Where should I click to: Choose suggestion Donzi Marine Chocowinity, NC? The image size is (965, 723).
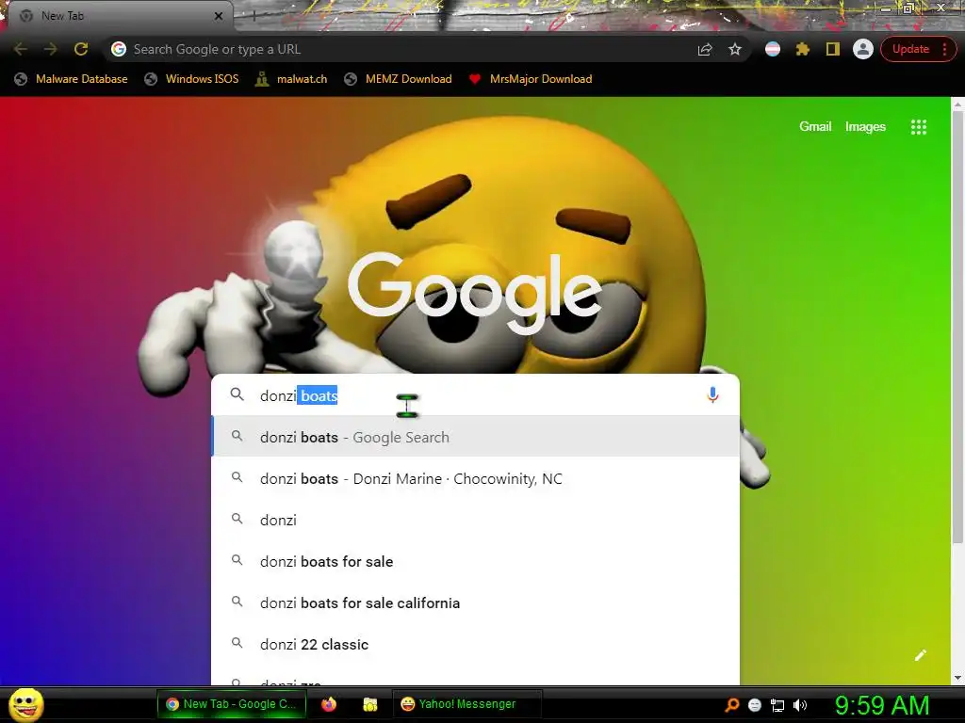[x=475, y=478]
